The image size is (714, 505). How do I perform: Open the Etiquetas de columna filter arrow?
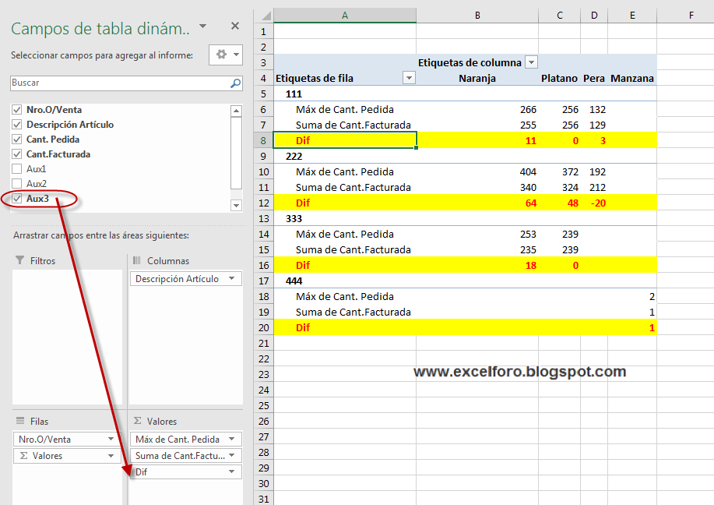532,62
